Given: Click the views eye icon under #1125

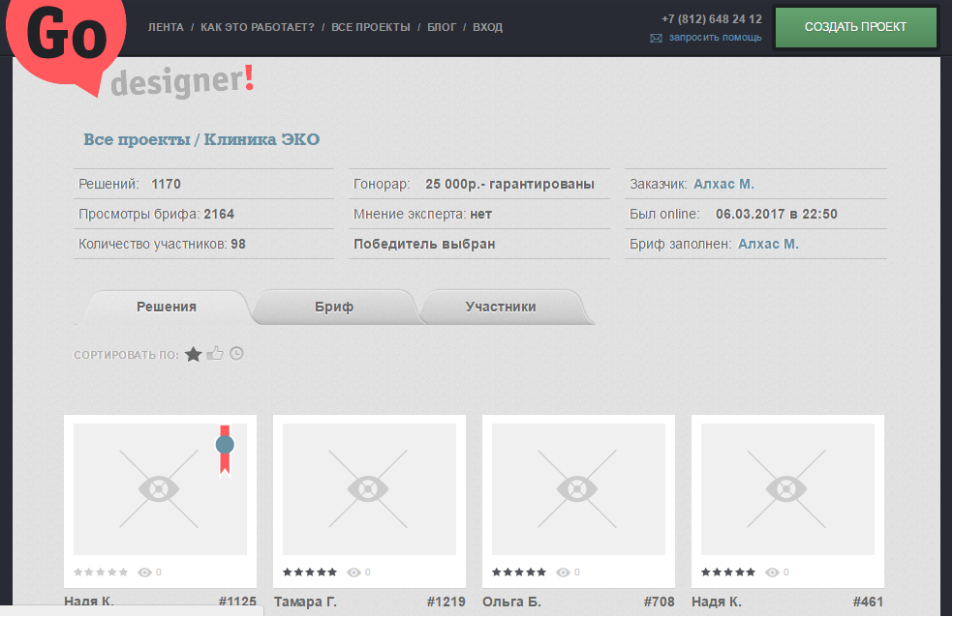Looking at the screenshot, I should 144,573.
